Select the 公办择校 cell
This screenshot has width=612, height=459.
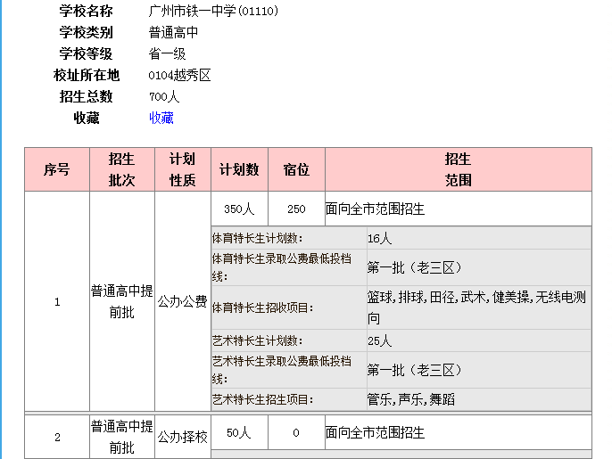(183, 437)
